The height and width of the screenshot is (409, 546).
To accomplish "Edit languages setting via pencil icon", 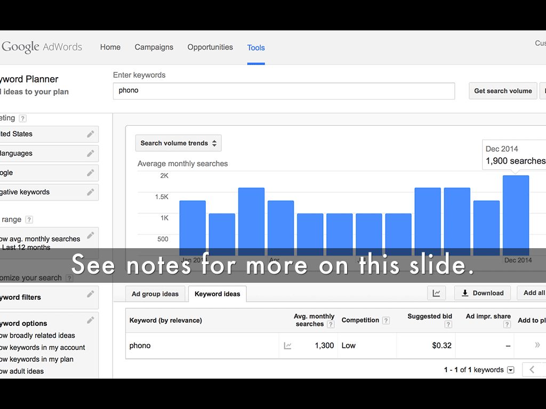I will point(91,153).
